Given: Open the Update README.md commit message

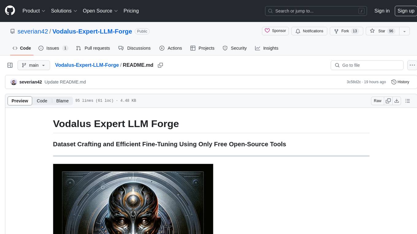Looking at the screenshot, I should coord(65,82).
